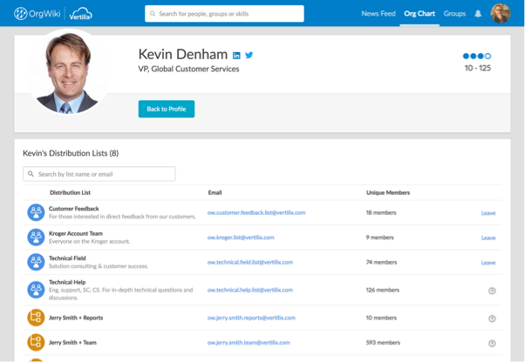Click the help icon on Jerry Smith + Reports row
This screenshot has width=525, height=362.
[492, 318]
